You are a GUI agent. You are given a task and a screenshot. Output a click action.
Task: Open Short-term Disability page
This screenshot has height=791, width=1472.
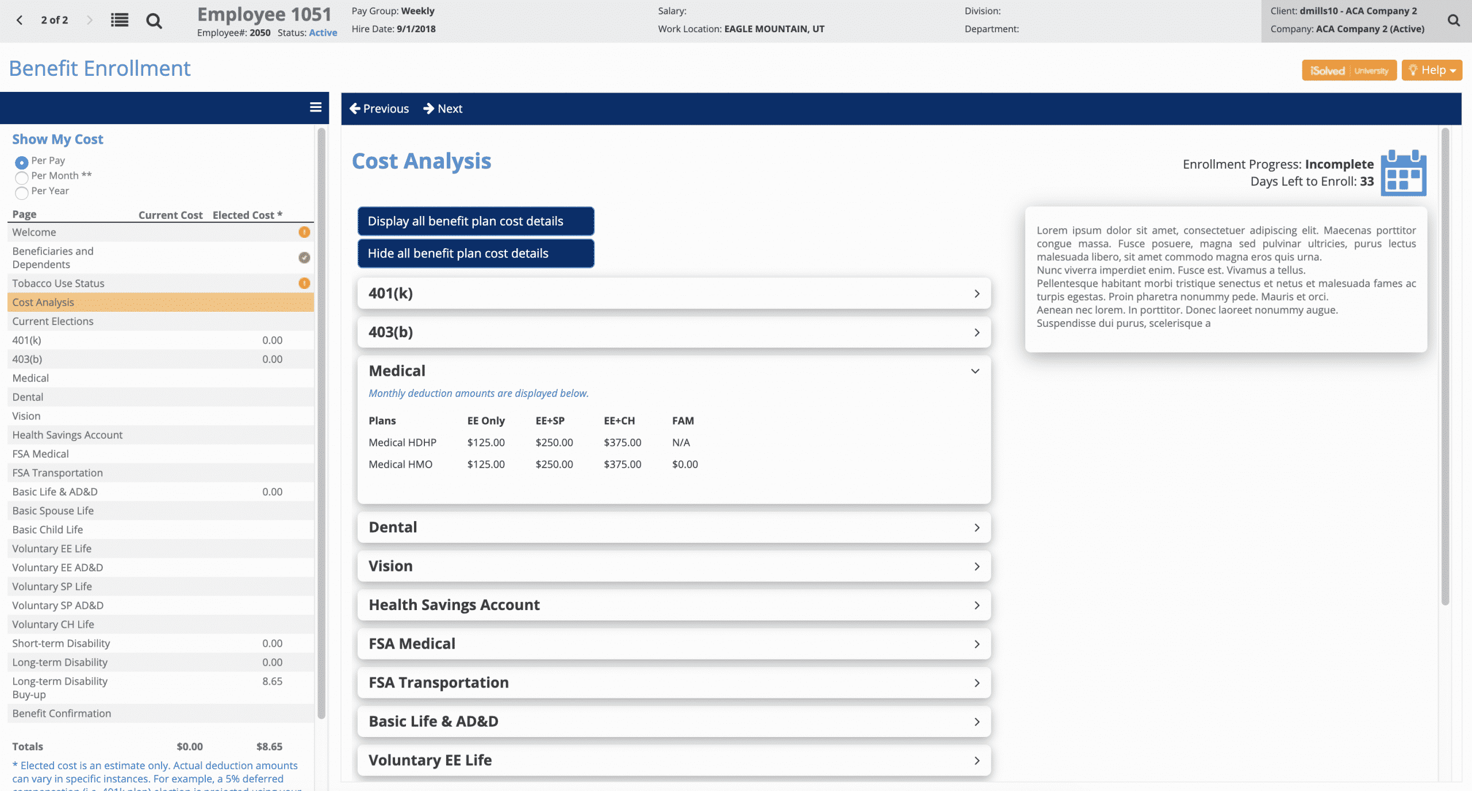[61, 643]
